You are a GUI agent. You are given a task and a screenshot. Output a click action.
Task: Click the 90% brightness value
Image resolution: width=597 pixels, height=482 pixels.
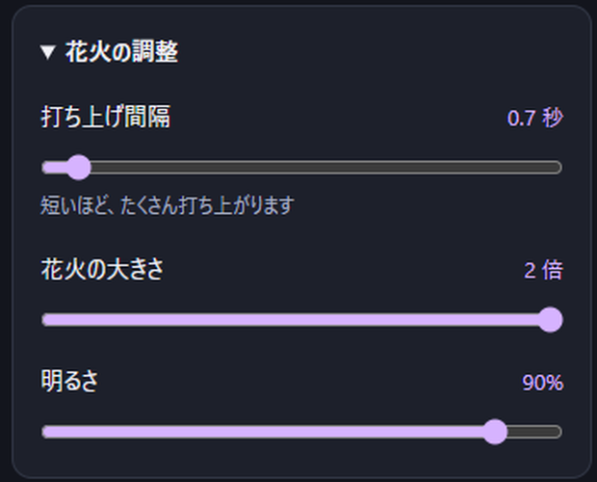[542, 383]
